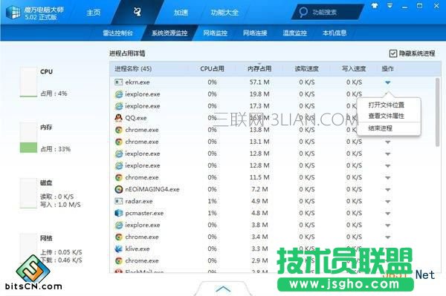Click the pcmaster.exe cube icon
This screenshot has width=446, height=296.
pyautogui.click(x=119, y=213)
